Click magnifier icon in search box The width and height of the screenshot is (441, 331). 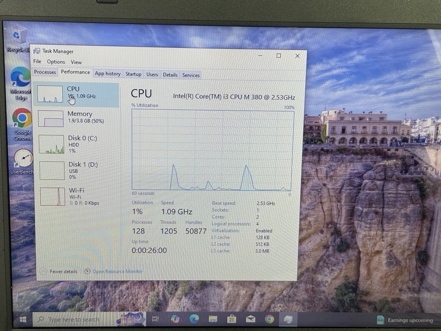click(x=41, y=319)
